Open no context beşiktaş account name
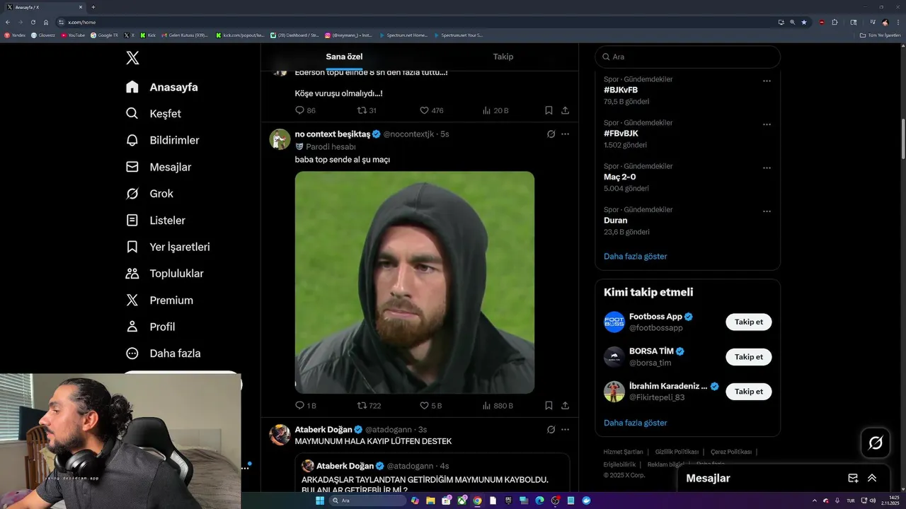Image resolution: width=906 pixels, height=509 pixels. 333,134
